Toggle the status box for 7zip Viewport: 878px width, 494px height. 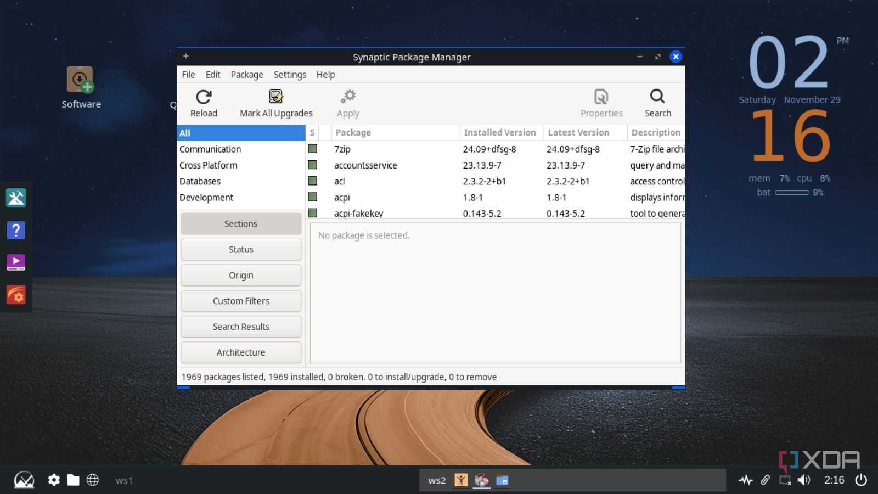(313, 149)
